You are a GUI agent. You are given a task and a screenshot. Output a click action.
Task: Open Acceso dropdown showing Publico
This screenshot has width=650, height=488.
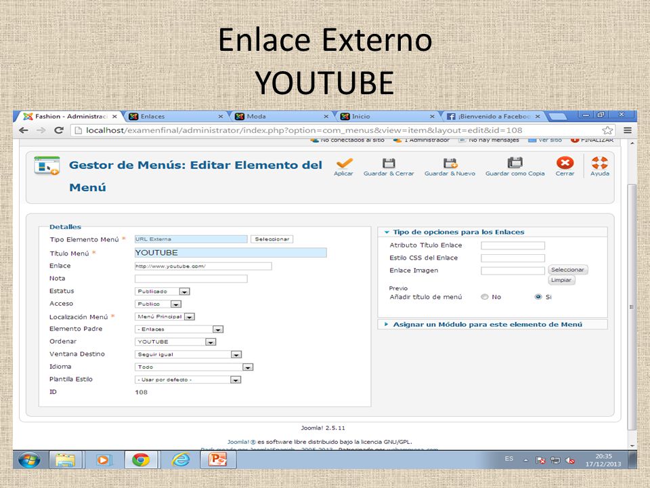pos(158,304)
